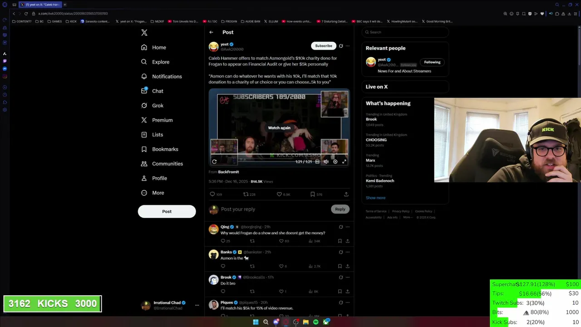Click the Grok icon next to Subscribe
This screenshot has width=581, height=327.
pos(341,46)
